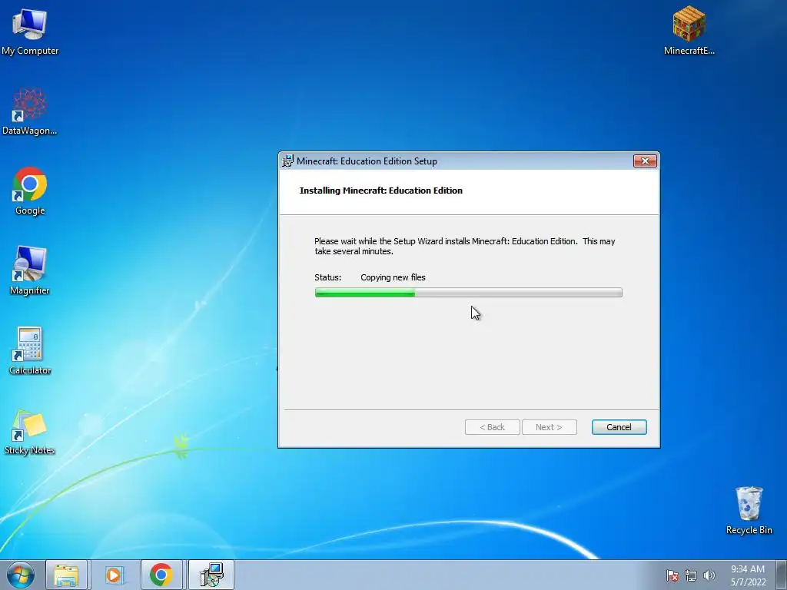Image resolution: width=787 pixels, height=590 pixels.
Task: Click the disabled < Back button
Action: [492, 427]
